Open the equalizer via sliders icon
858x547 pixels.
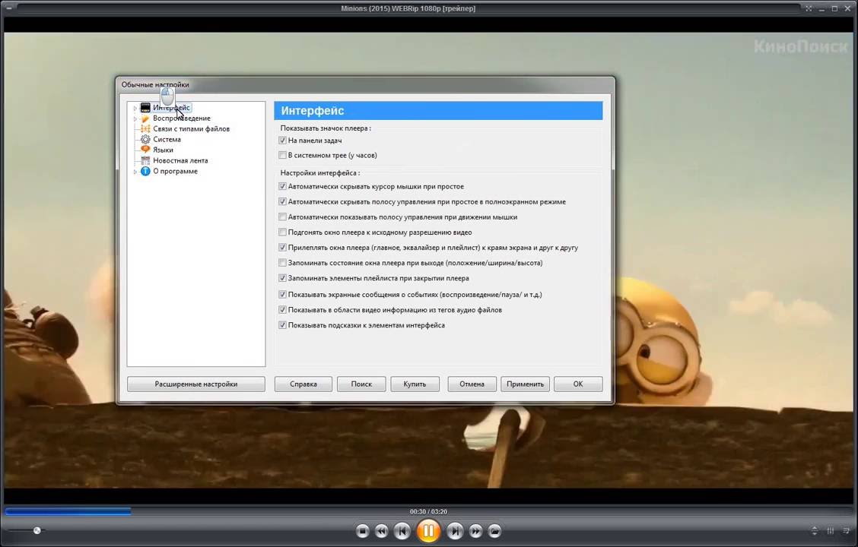click(831, 530)
